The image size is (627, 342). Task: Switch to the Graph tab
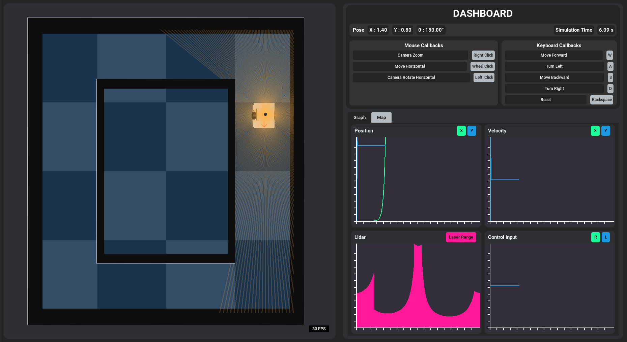click(x=360, y=118)
